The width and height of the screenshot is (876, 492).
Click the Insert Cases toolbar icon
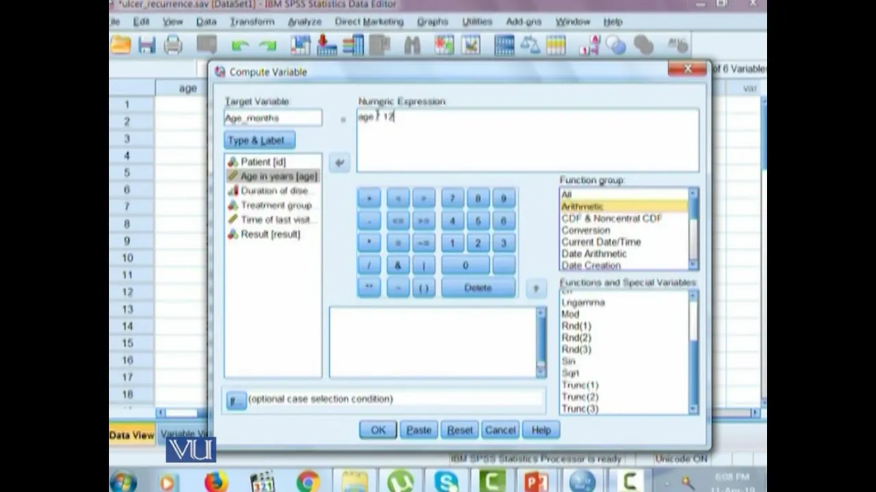[444, 45]
